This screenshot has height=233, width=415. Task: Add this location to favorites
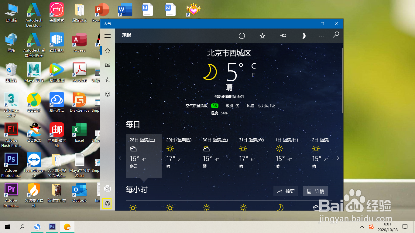262,35
